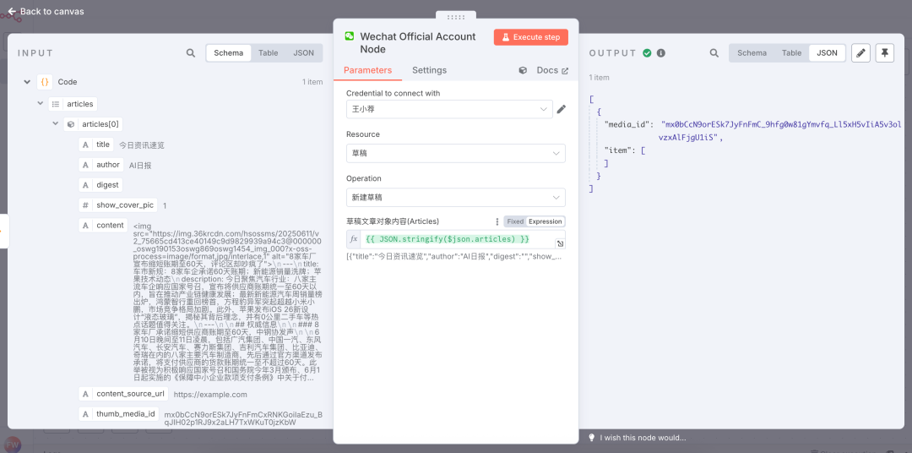Collapse the articles tree node

click(x=41, y=104)
